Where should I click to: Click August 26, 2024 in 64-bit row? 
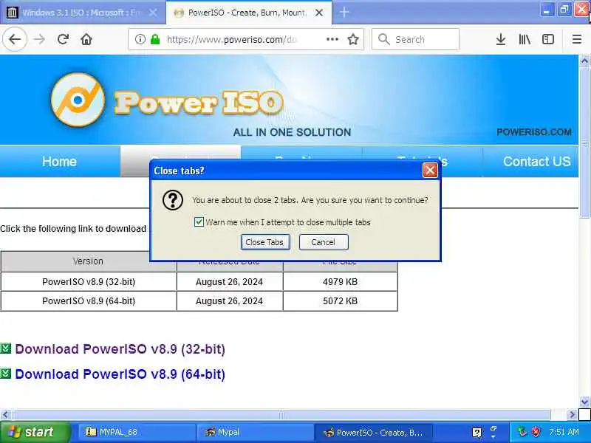tap(229, 301)
